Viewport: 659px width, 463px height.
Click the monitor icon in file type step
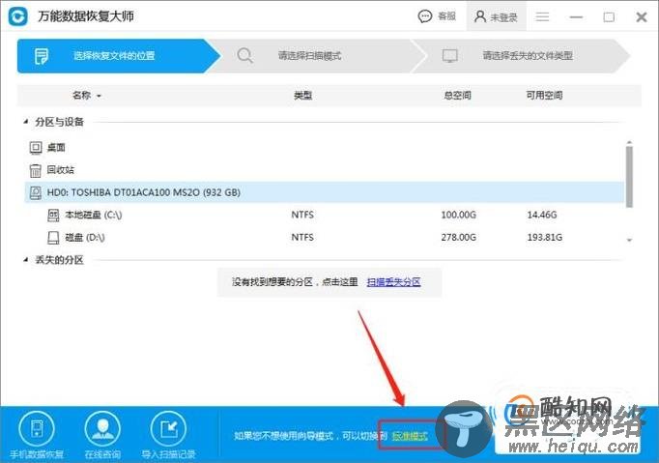pos(449,56)
